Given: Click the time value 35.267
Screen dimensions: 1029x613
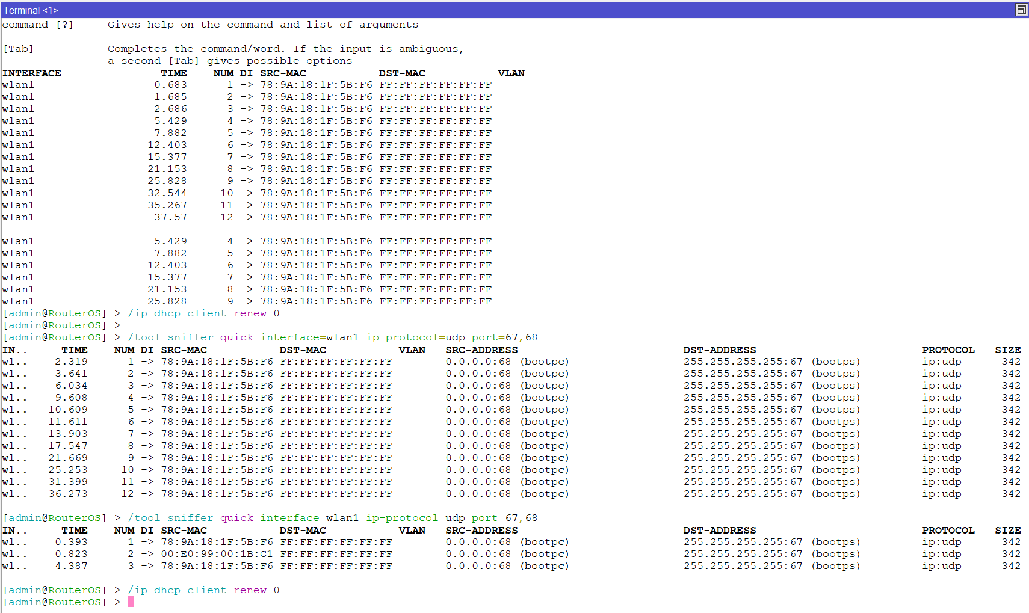Looking at the screenshot, I should (167, 205).
